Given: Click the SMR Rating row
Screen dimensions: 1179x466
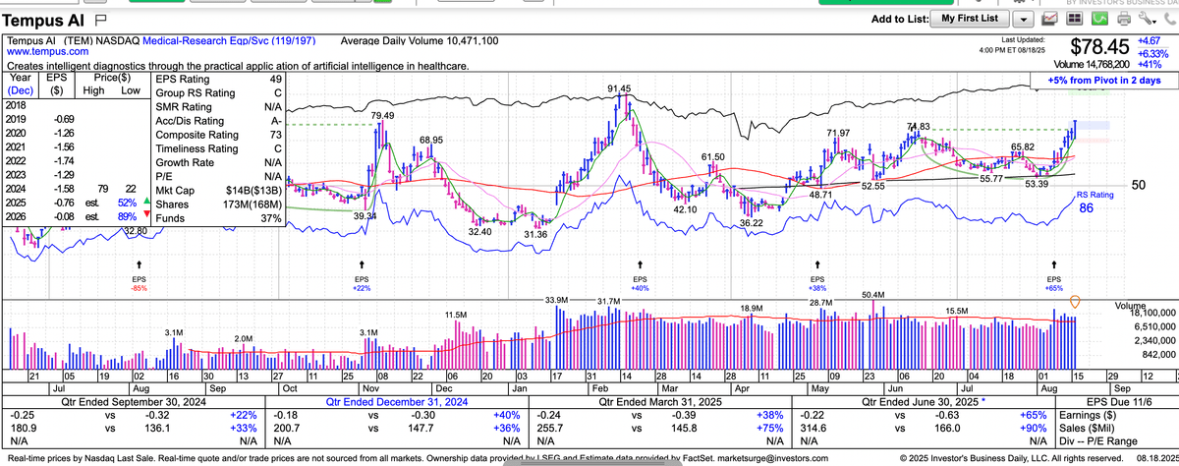Looking at the screenshot, I should (218, 107).
